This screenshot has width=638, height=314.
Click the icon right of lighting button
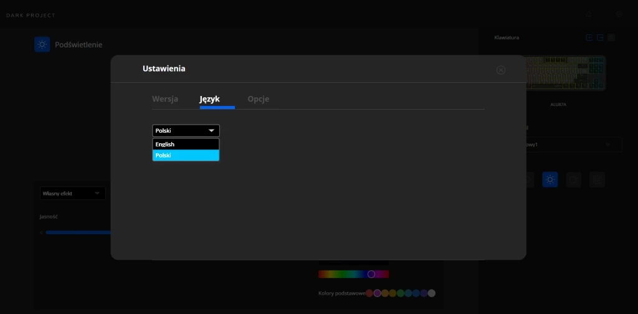[573, 180]
